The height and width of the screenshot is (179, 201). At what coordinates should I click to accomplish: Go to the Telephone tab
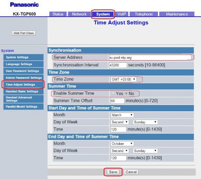144,14
